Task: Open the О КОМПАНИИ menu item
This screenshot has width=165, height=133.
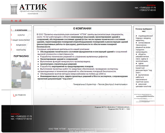Action: click(x=21, y=30)
